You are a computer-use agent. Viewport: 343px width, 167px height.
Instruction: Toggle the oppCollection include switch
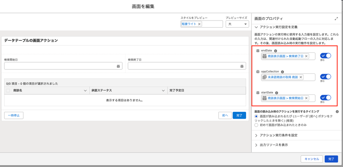coord(325,77)
